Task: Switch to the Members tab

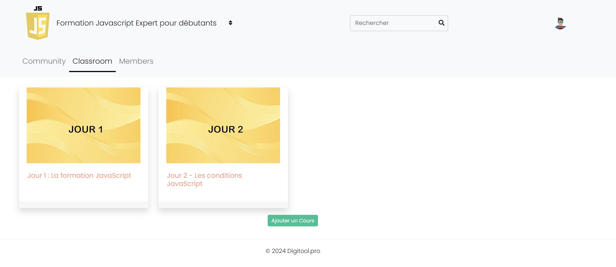Action: click(136, 61)
